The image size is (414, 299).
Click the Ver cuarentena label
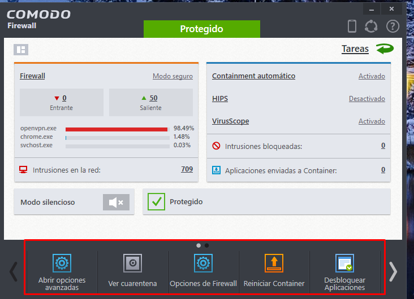(132, 284)
